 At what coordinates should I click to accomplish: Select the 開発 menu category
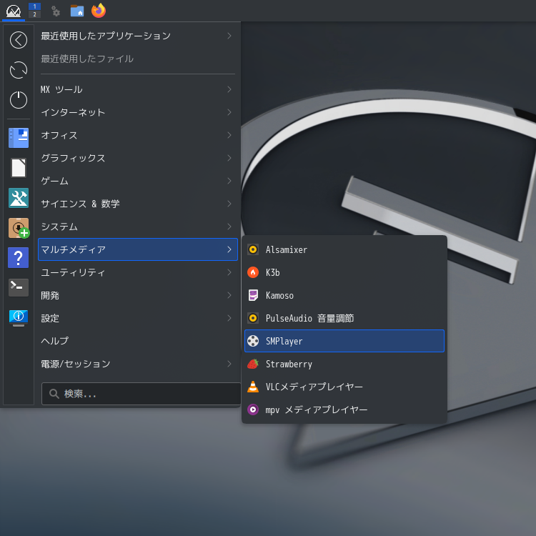[138, 295]
